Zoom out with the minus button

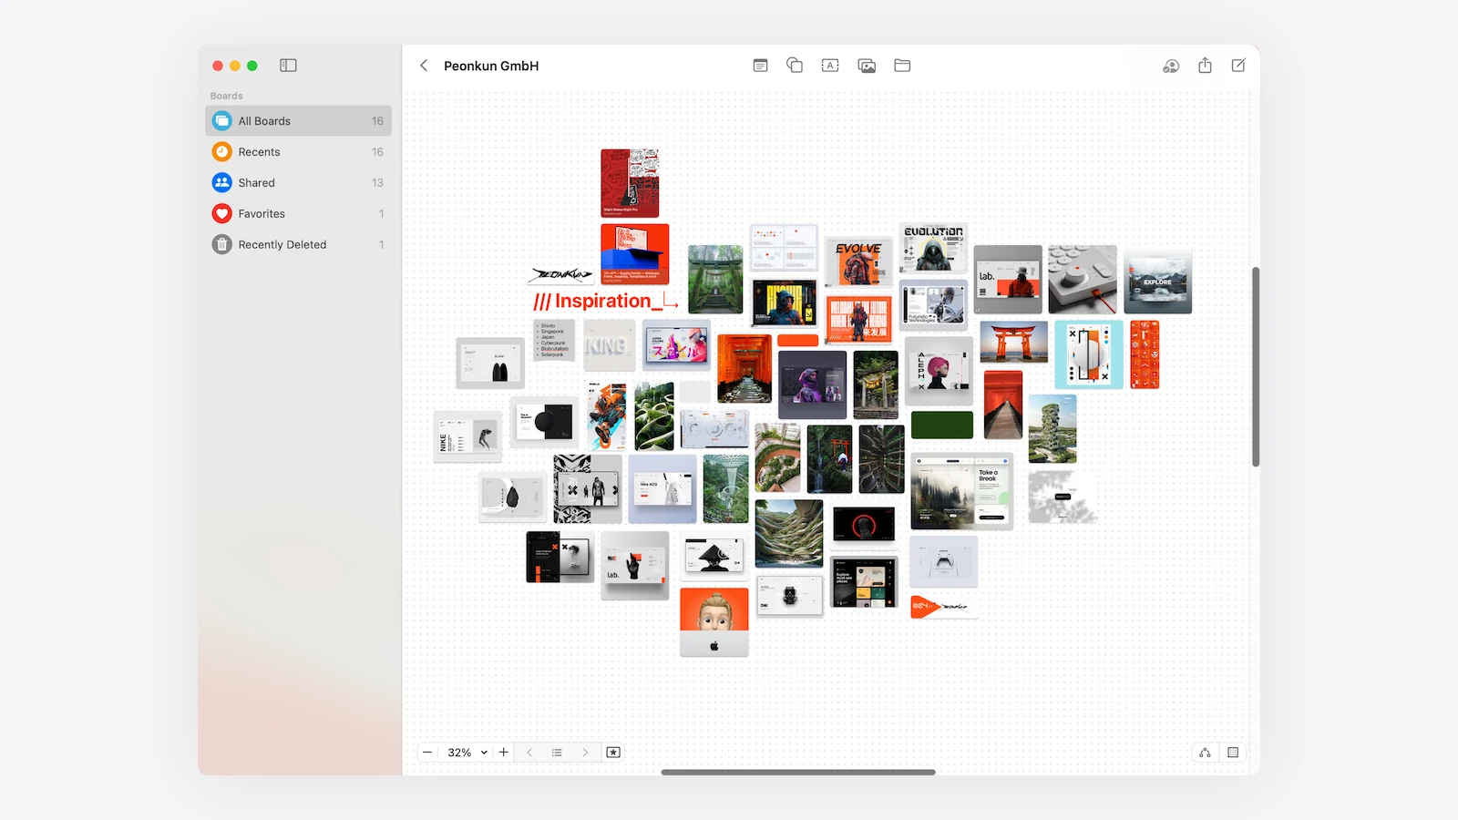[x=427, y=753]
